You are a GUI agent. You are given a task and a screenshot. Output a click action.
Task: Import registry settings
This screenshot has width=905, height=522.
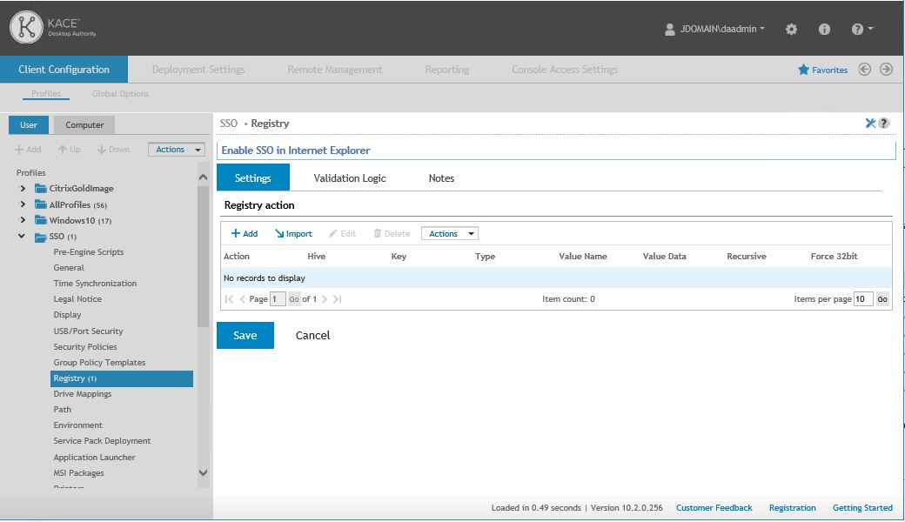click(x=293, y=234)
